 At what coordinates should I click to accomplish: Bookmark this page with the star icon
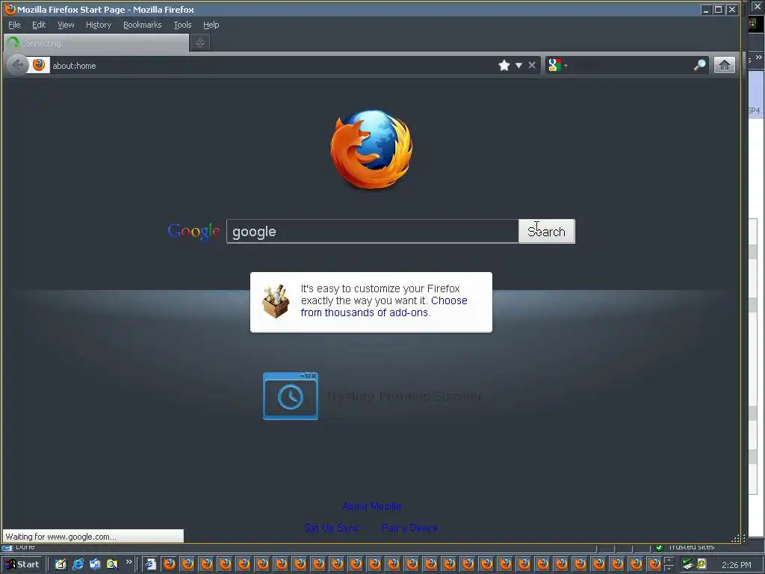(504, 65)
